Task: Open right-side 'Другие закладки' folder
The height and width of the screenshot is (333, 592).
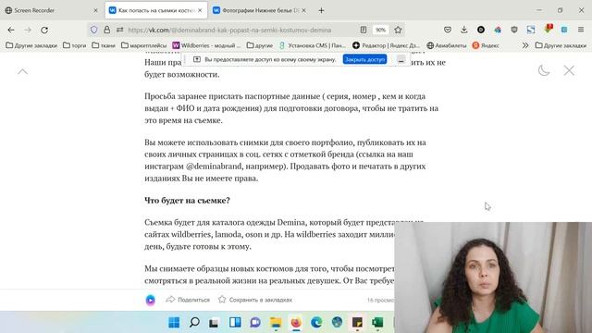Action: tap(561, 45)
